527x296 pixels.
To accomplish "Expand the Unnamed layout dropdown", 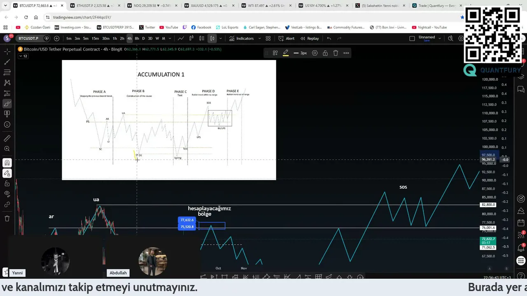I will pos(440,38).
